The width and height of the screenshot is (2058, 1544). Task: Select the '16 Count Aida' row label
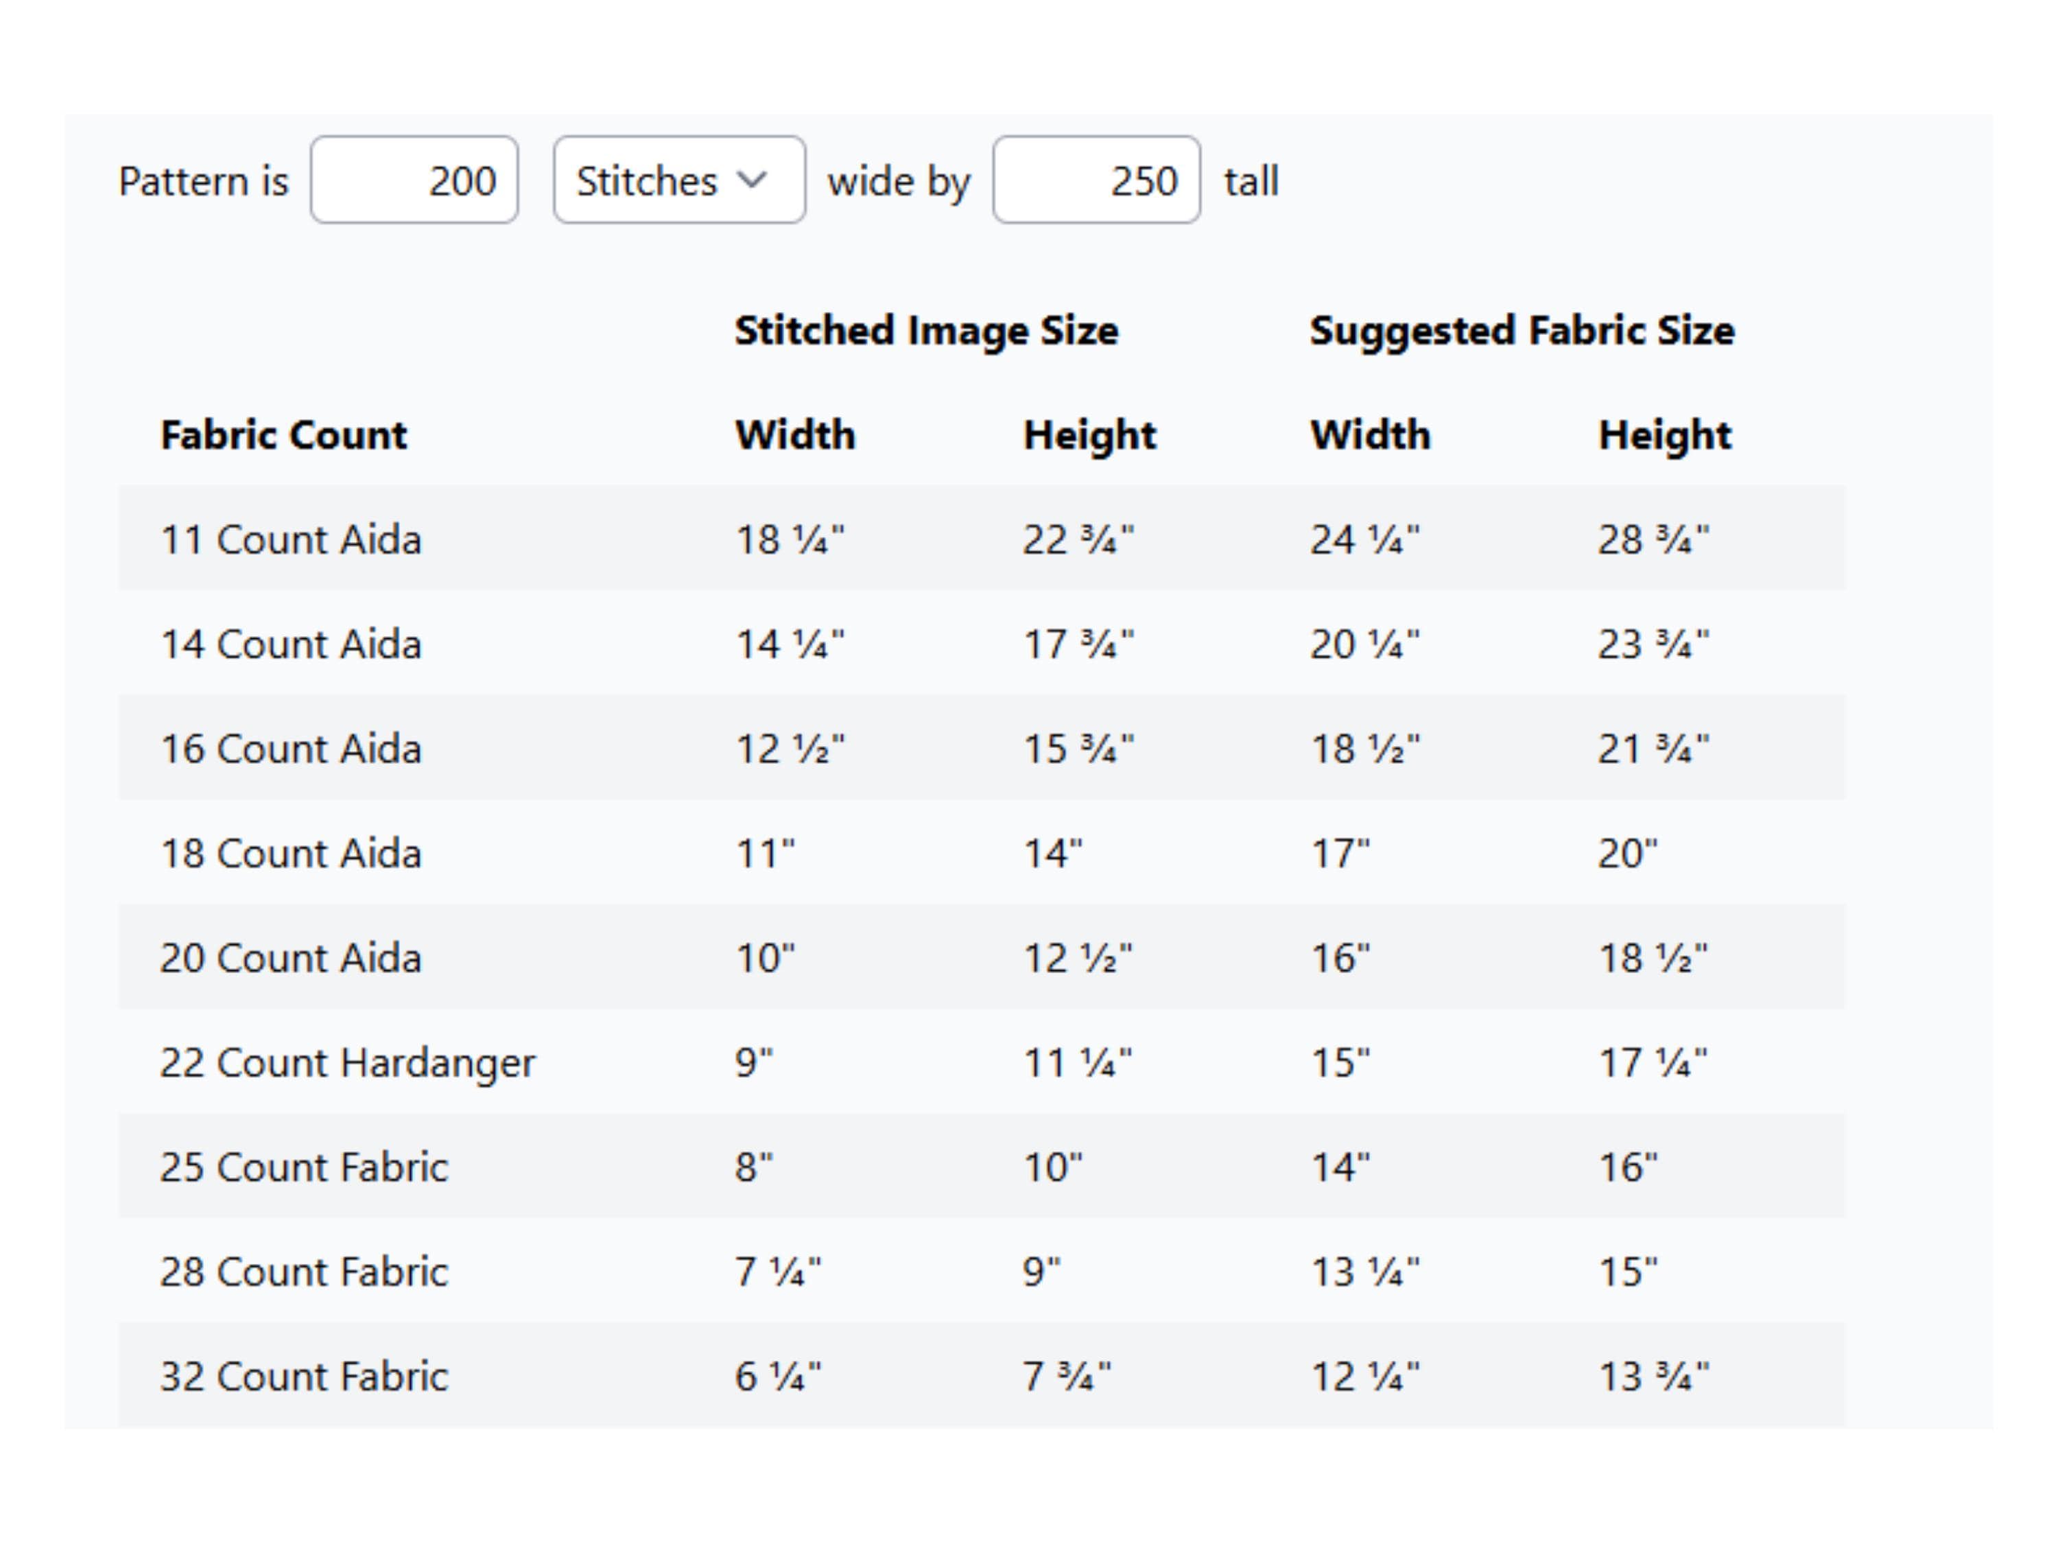click(290, 749)
